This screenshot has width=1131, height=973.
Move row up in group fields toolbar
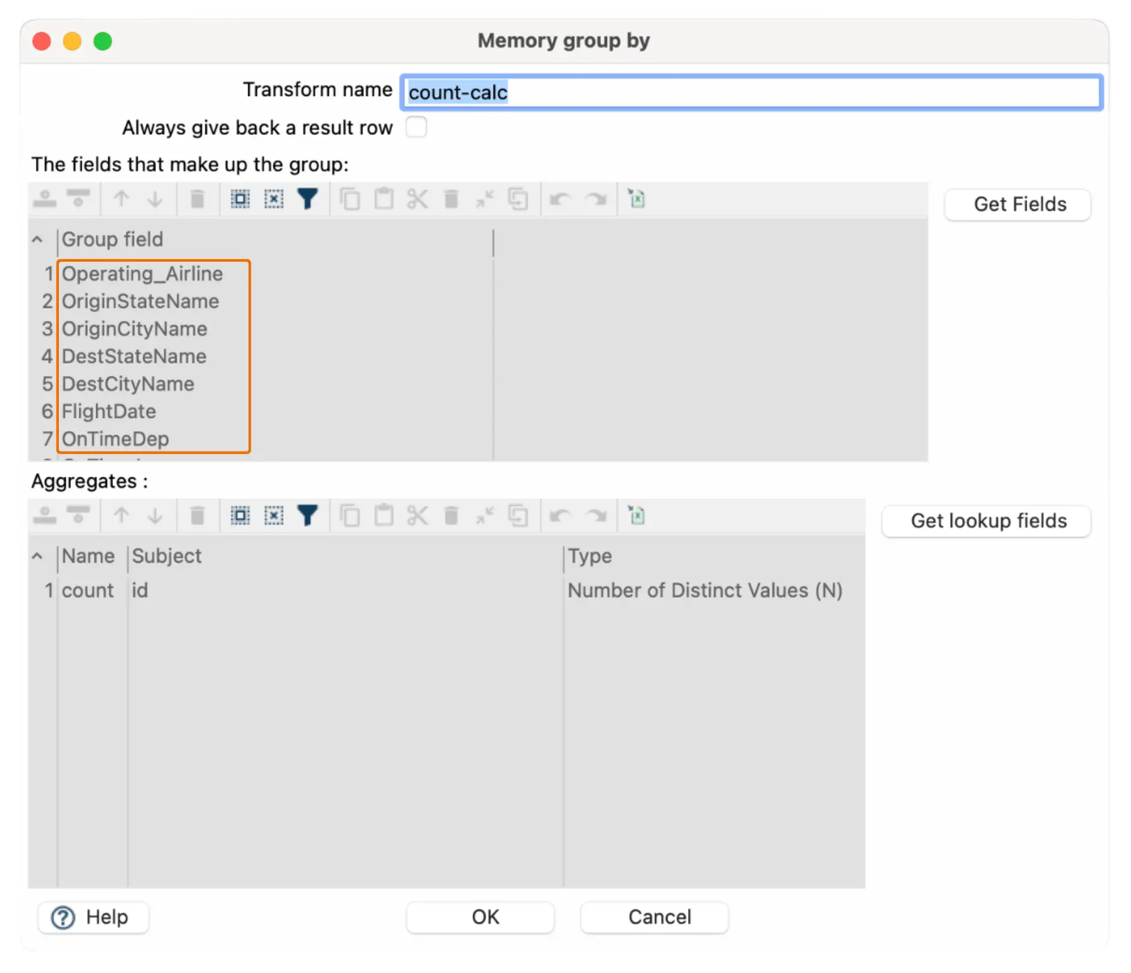click(121, 199)
